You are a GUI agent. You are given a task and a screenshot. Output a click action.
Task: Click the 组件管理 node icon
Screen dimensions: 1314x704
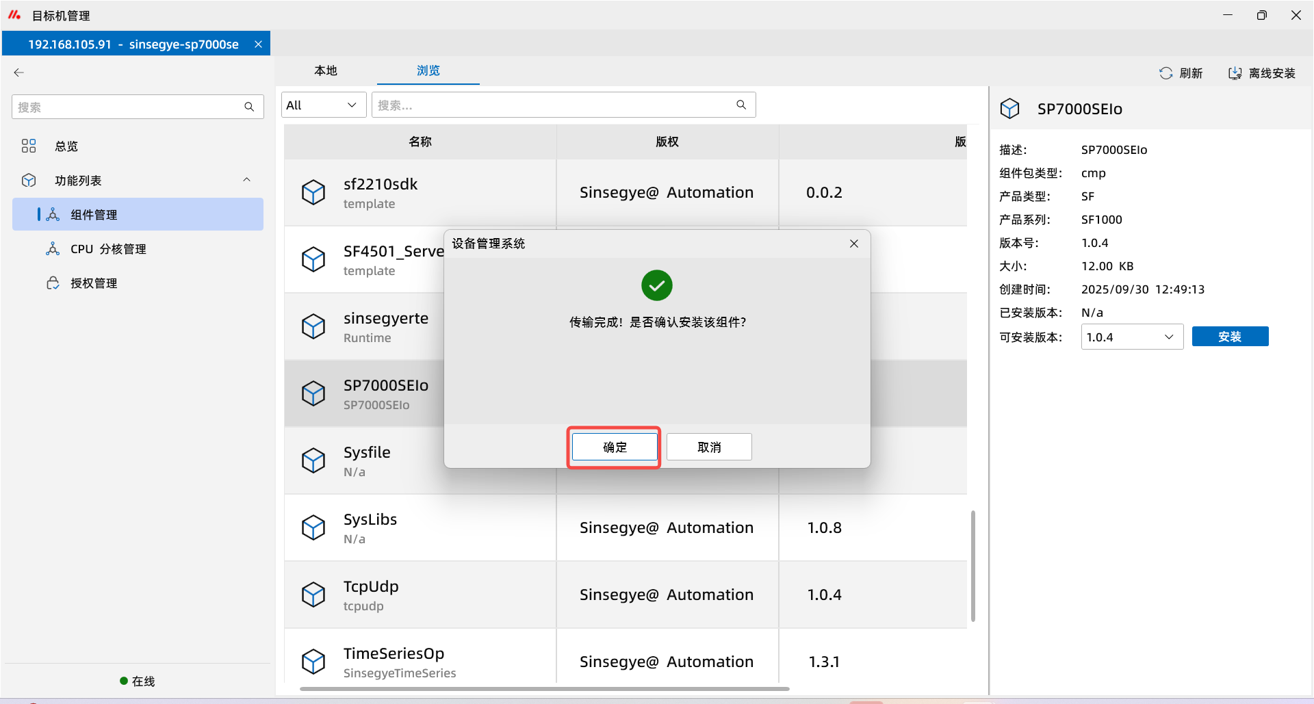[x=53, y=214]
